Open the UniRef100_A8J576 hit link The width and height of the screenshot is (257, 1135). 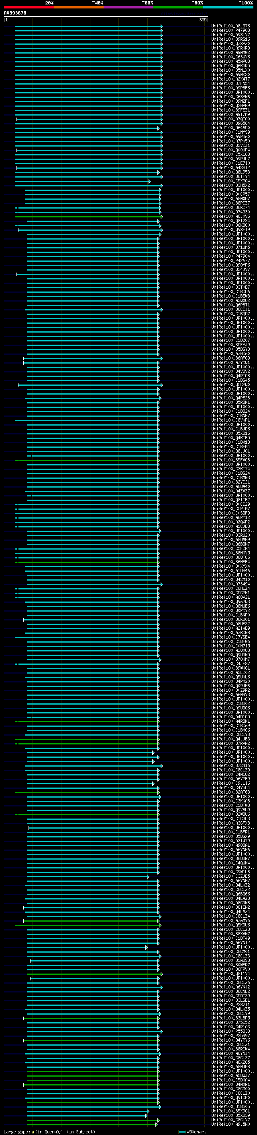click(230, 26)
